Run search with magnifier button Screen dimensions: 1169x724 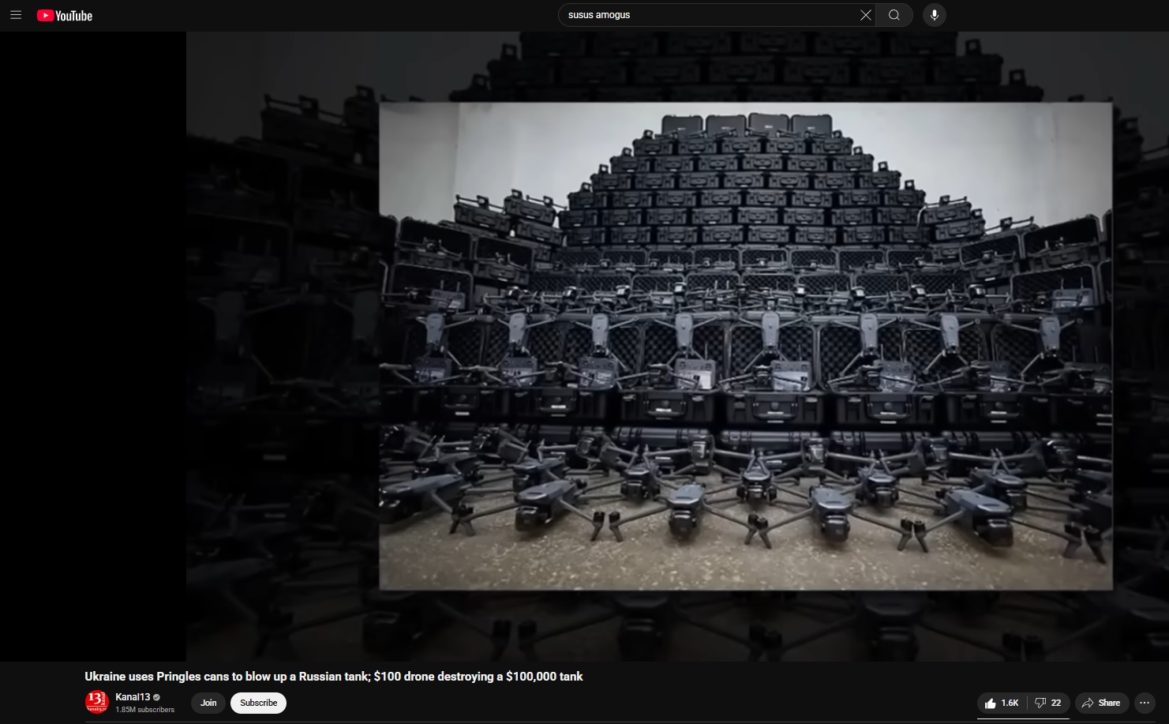click(x=894, y=15)
